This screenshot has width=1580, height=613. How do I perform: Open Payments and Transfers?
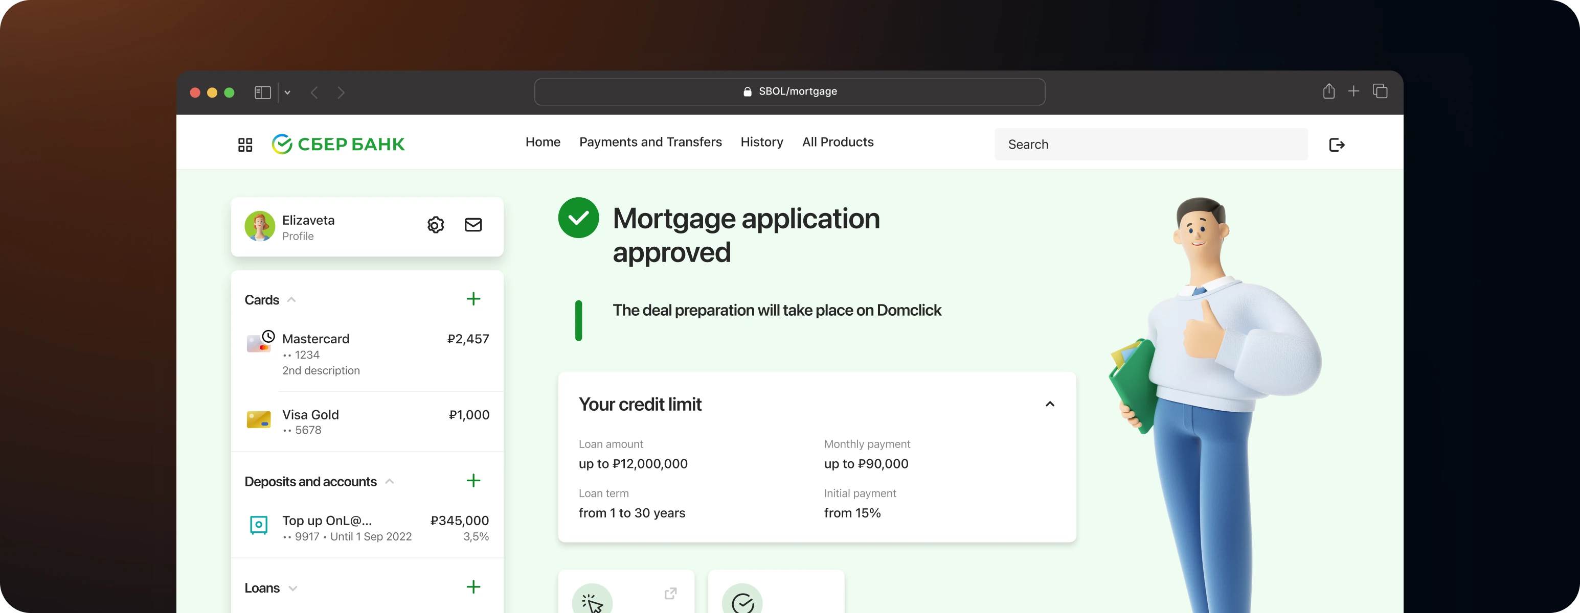click(650, 142)
